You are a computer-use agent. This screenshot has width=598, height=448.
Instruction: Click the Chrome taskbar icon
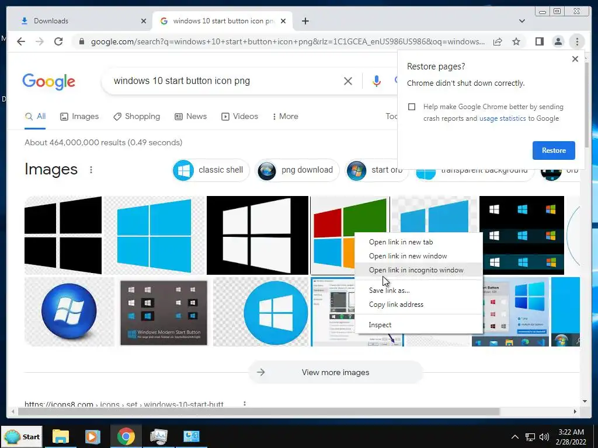point(126,436)
